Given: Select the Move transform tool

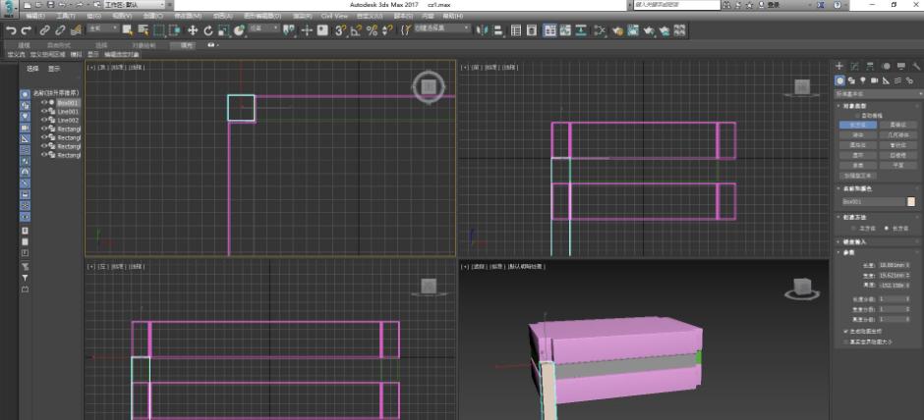Looking at the screenshot, I should click(x=193, y=30).
